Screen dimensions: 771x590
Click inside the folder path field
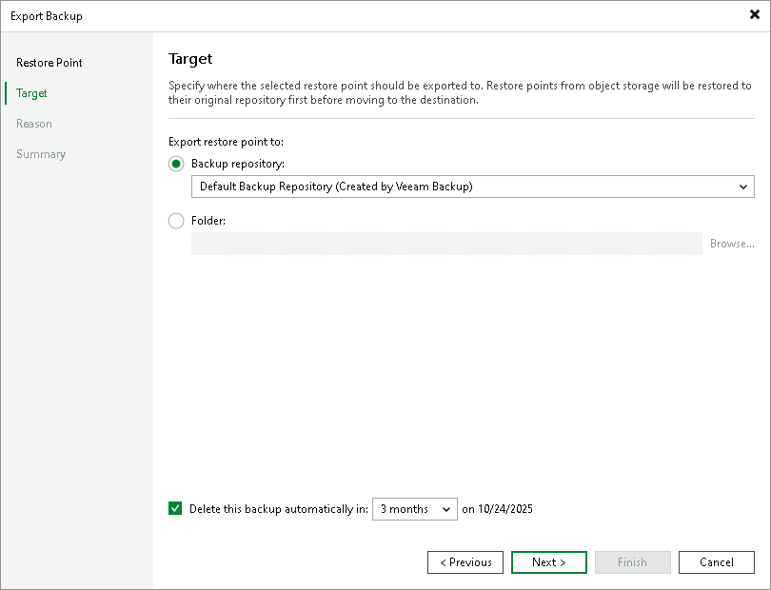click(447, 244)
